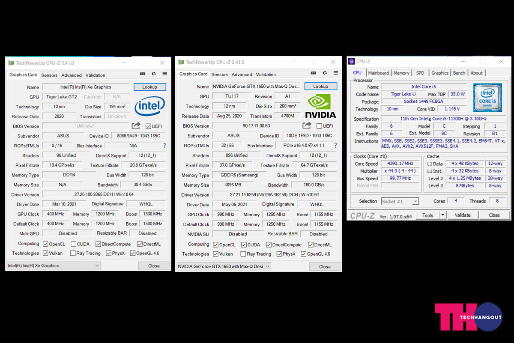Click Bus Interface question mark in Intel GPU-Z window

point(164,146)
